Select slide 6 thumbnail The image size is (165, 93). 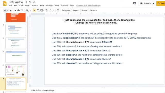click(x=16, y=84)
